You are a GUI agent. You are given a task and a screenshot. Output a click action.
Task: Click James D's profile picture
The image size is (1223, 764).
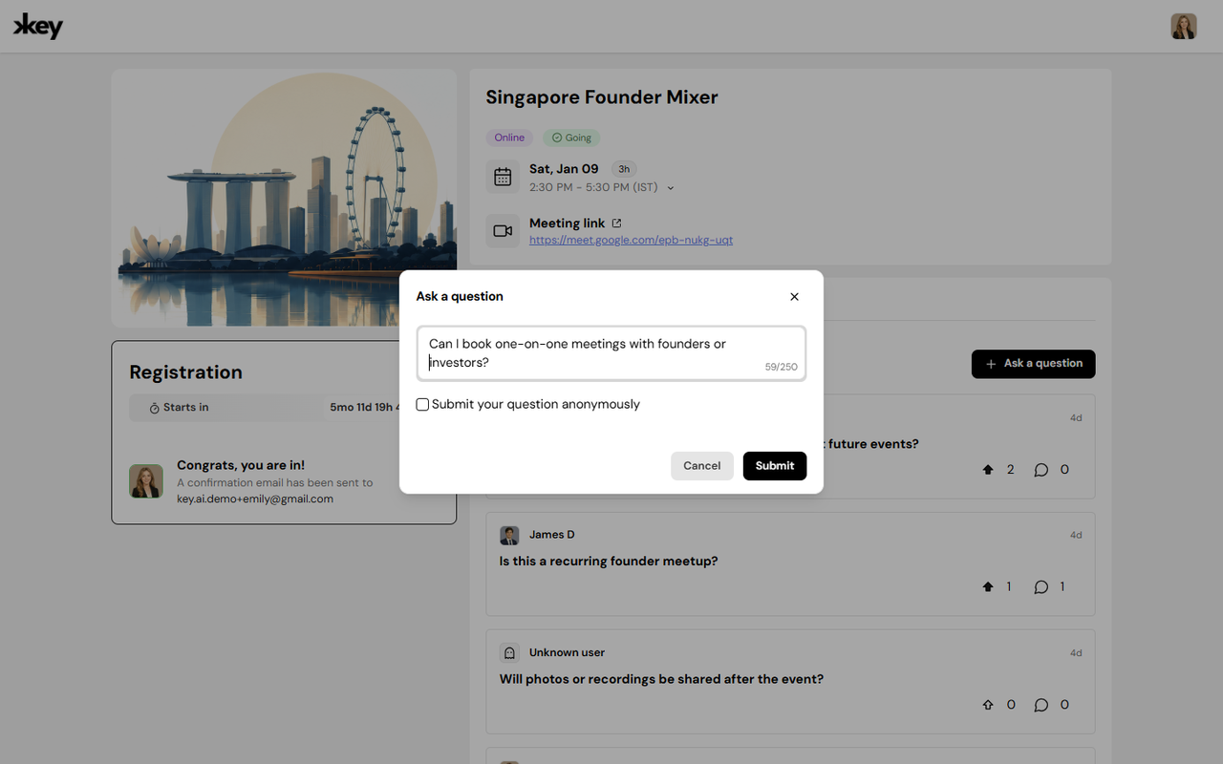tap(509, 535)
